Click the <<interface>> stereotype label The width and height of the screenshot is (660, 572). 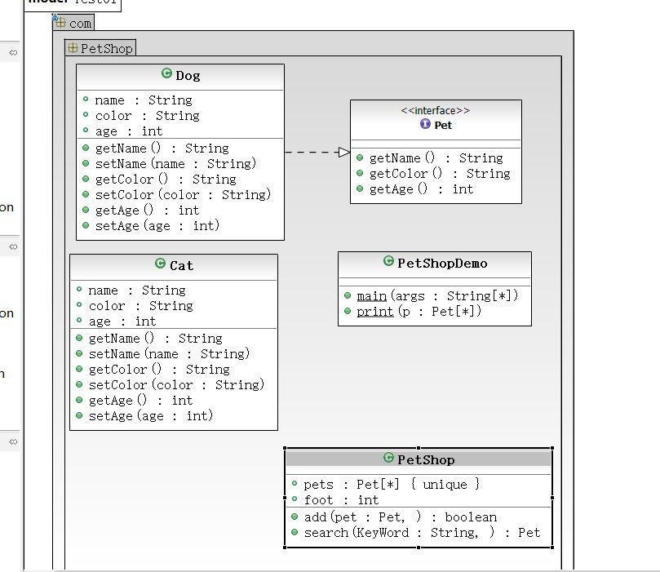[x=435, y=110]
